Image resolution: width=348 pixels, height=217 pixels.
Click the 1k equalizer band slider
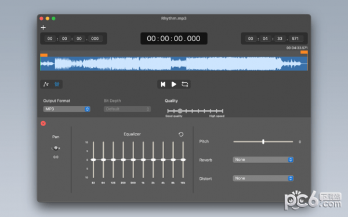[x=143, y=160]
